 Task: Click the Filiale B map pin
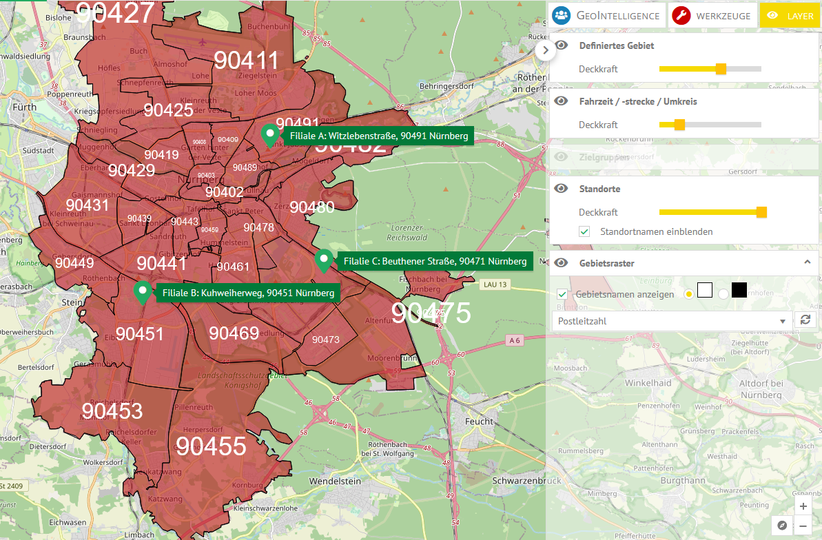tap(143, 293)
